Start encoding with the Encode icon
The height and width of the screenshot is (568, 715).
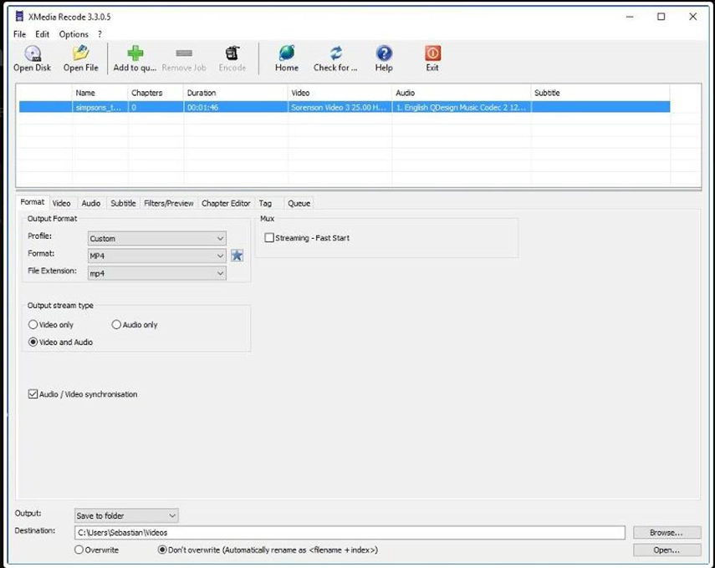[x=232, y=53]
